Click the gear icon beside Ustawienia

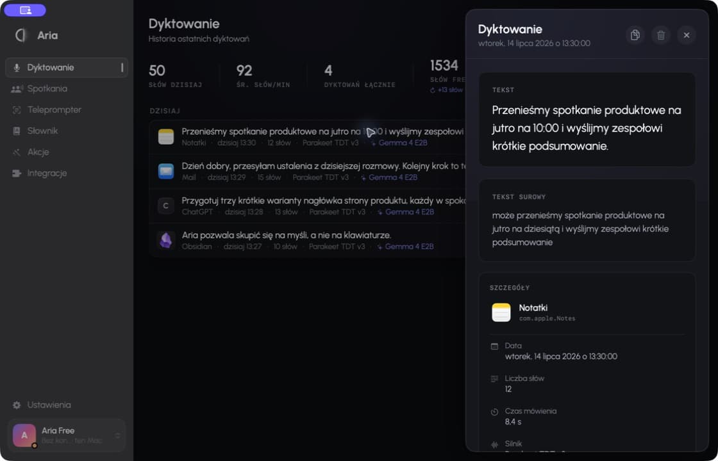pyautogui.click(x=17, y=405)
